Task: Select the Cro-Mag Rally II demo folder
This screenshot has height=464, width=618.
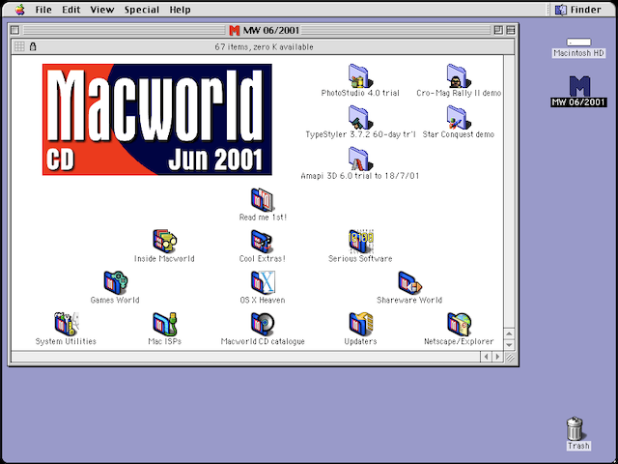Action: 459,76
